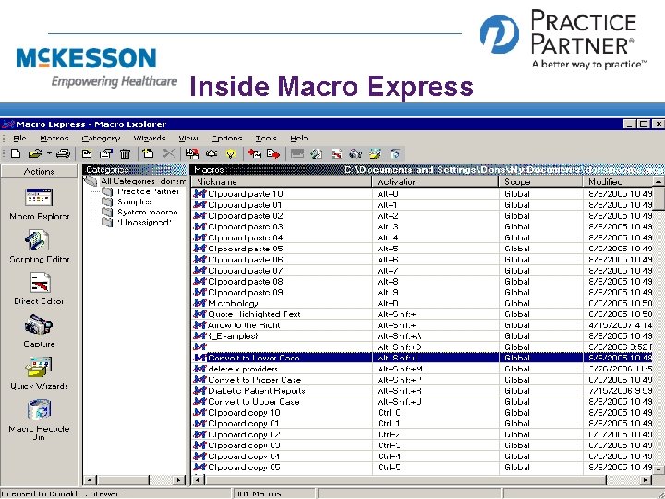Start Capture from Actions panel
665x499 pixels.
pos(39,331)
